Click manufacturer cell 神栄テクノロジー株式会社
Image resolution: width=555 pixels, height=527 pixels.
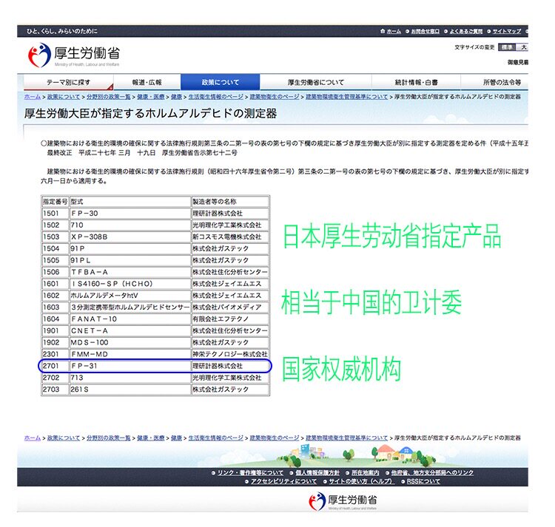(230, 354)
